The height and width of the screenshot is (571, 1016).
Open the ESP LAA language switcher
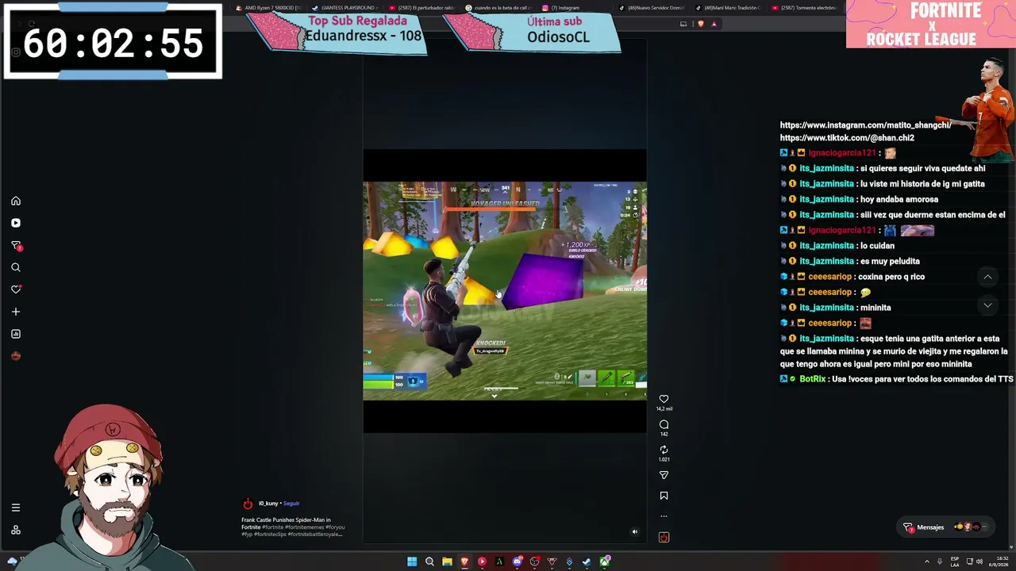[955, 561]
